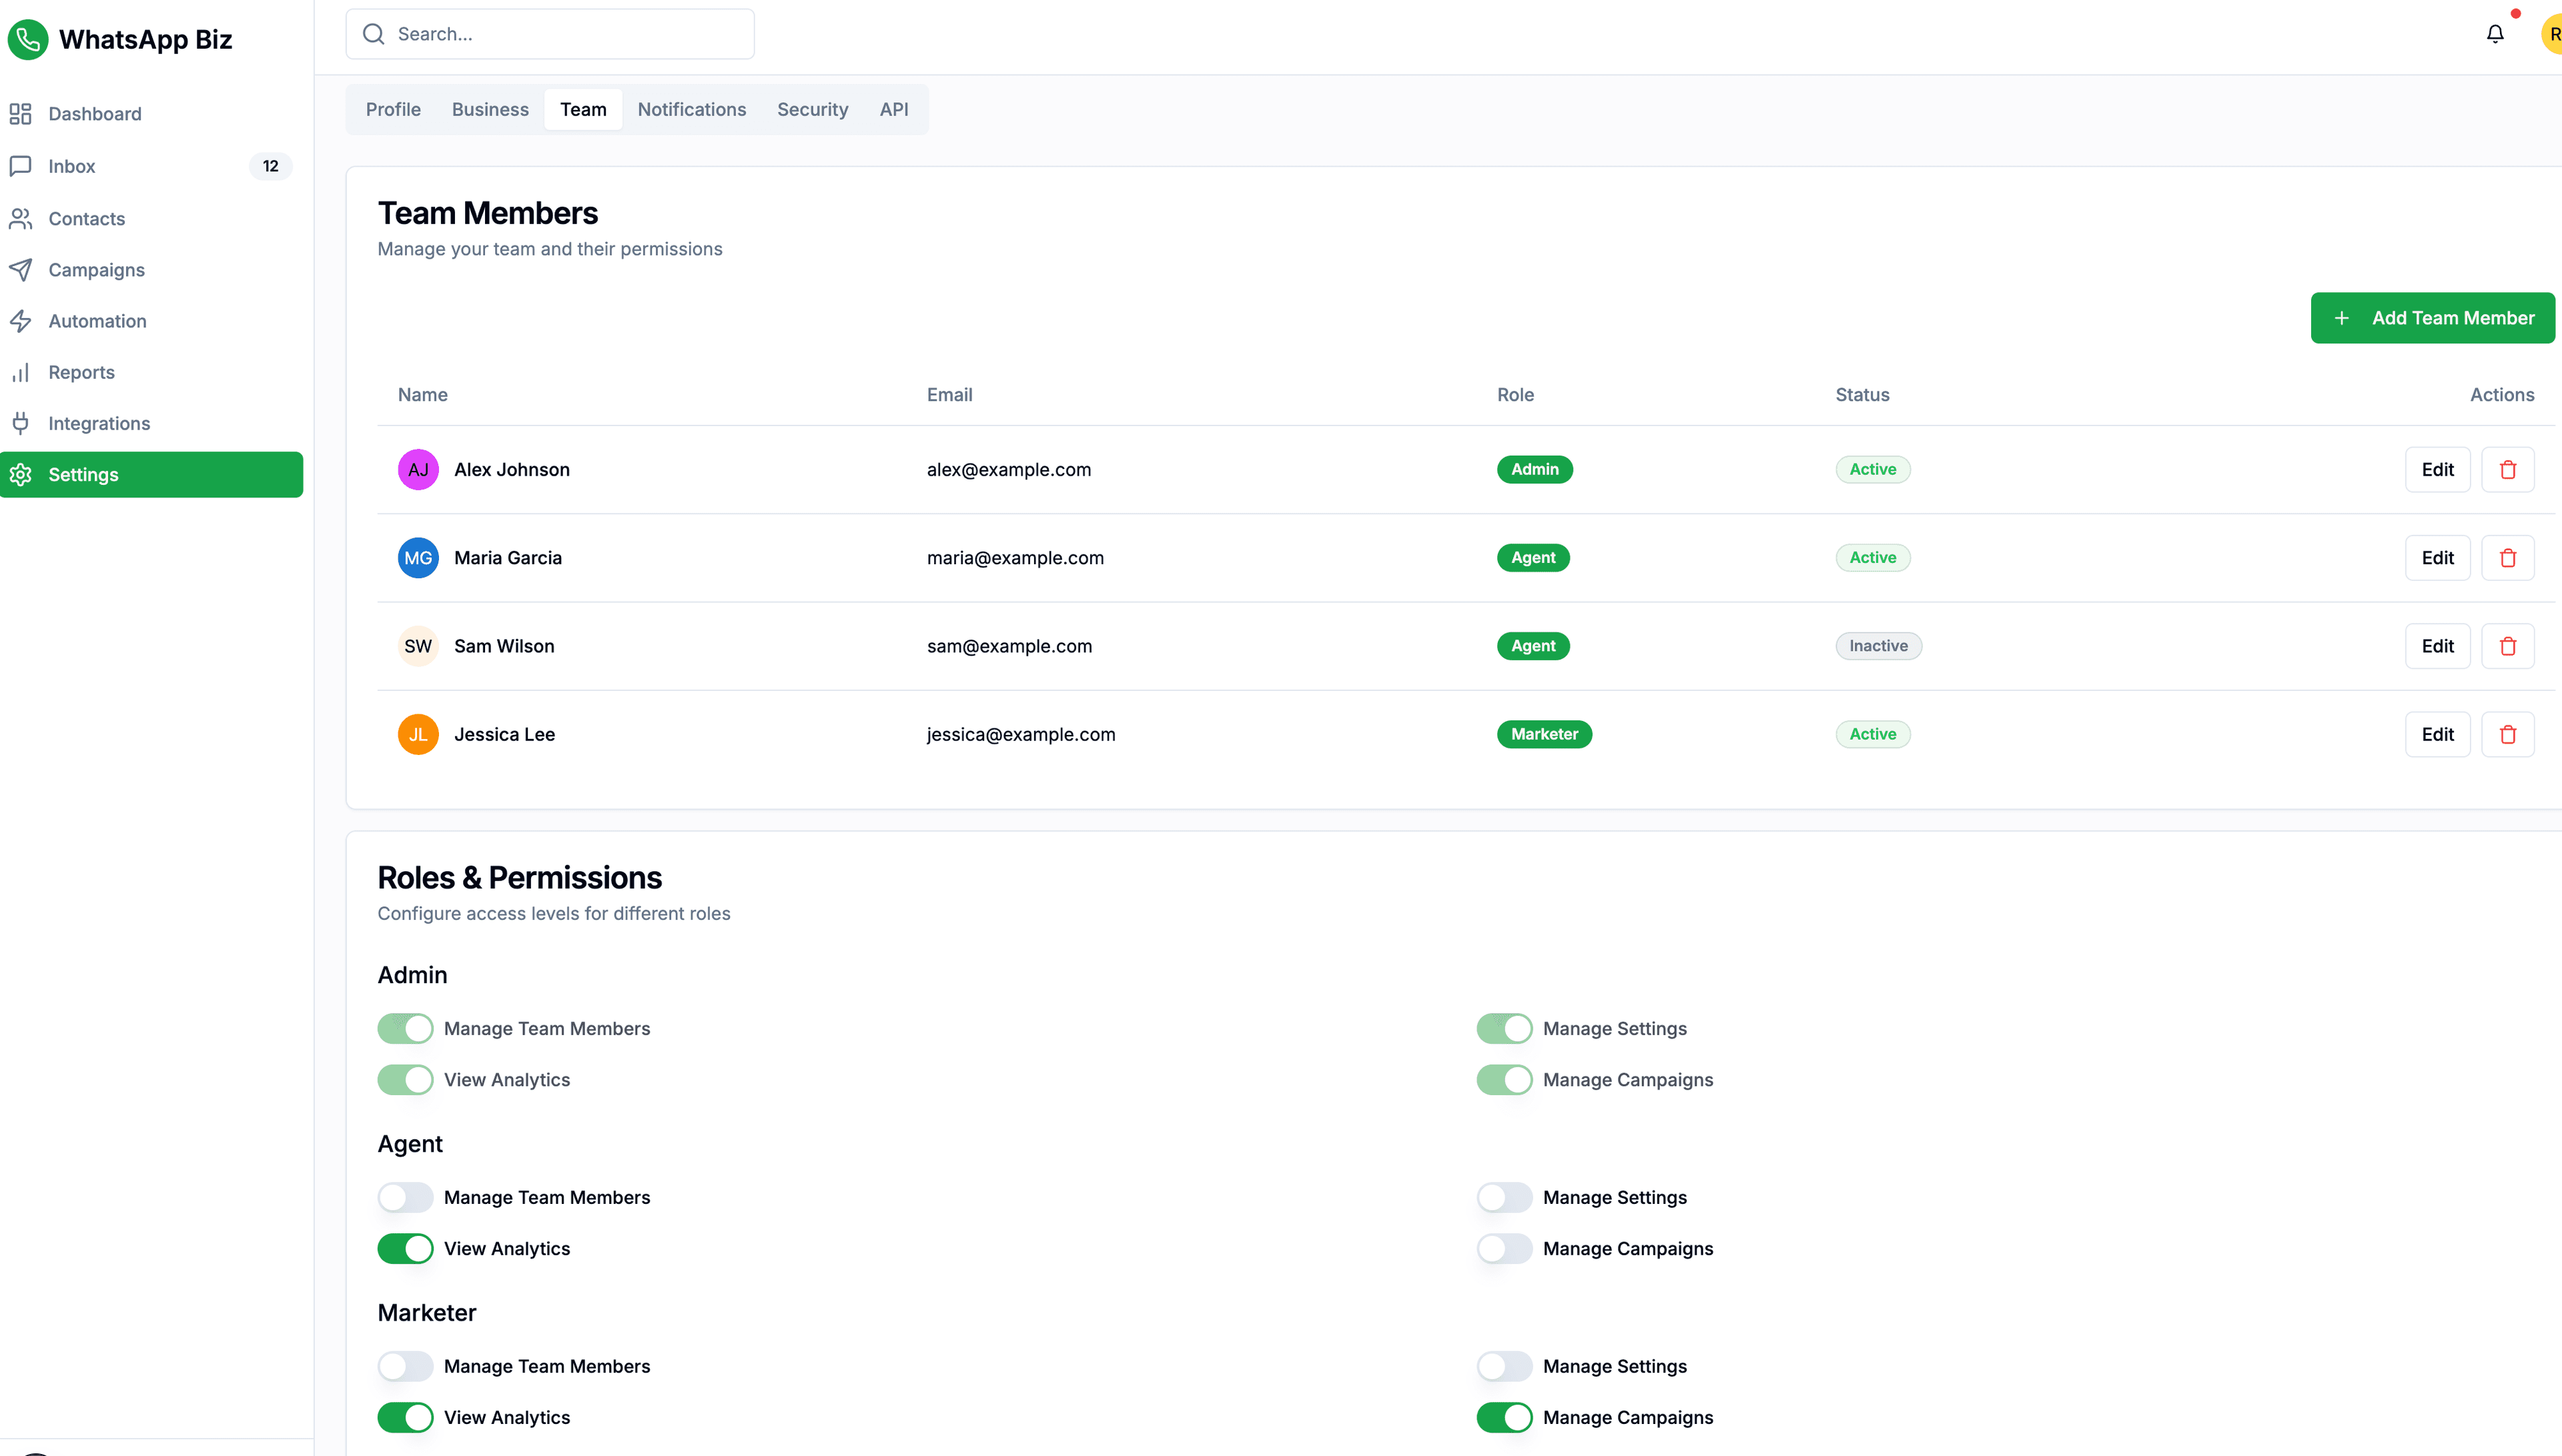This screenshot has height=1456, width=2562.
Task: Click the Role column header
Action: (x=1515, y=395)
